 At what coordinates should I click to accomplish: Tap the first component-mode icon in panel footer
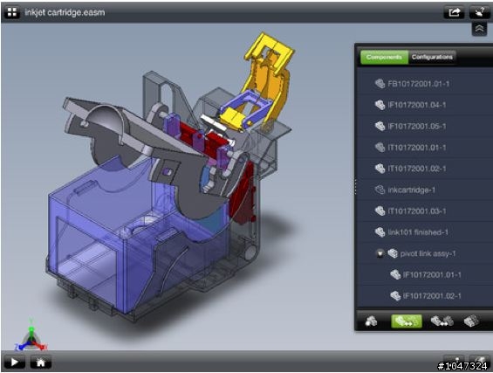coord(372,321)
